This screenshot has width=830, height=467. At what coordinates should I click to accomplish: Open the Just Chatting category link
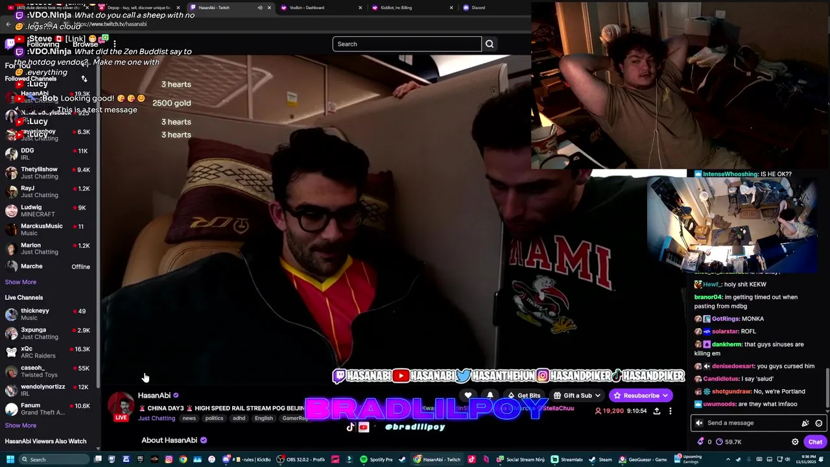(156, 418)
